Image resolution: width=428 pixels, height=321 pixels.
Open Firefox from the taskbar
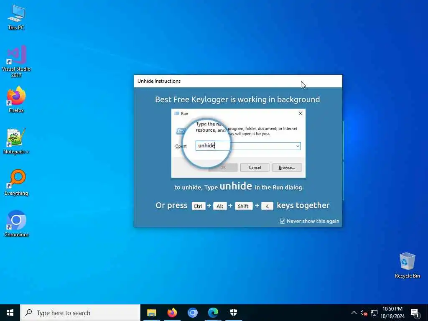pyautogui.click(x=172, y=313)
